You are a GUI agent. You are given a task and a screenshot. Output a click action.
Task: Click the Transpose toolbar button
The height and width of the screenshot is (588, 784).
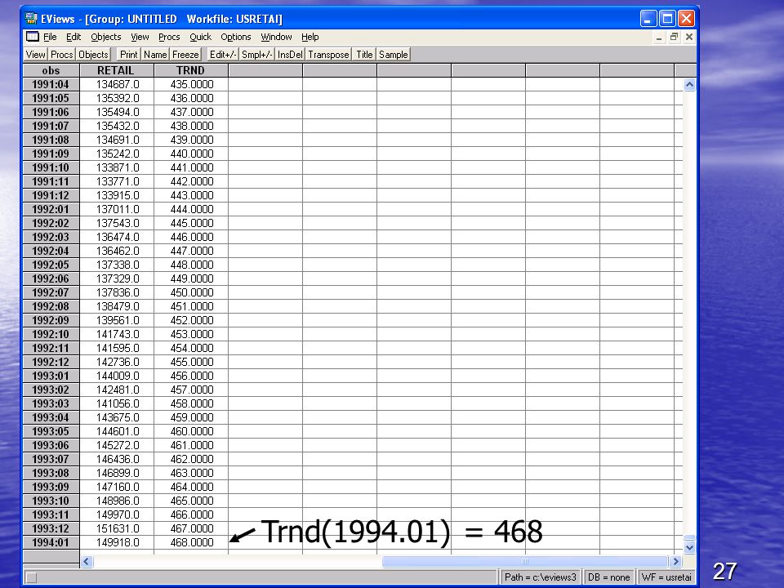coord(328,55)
